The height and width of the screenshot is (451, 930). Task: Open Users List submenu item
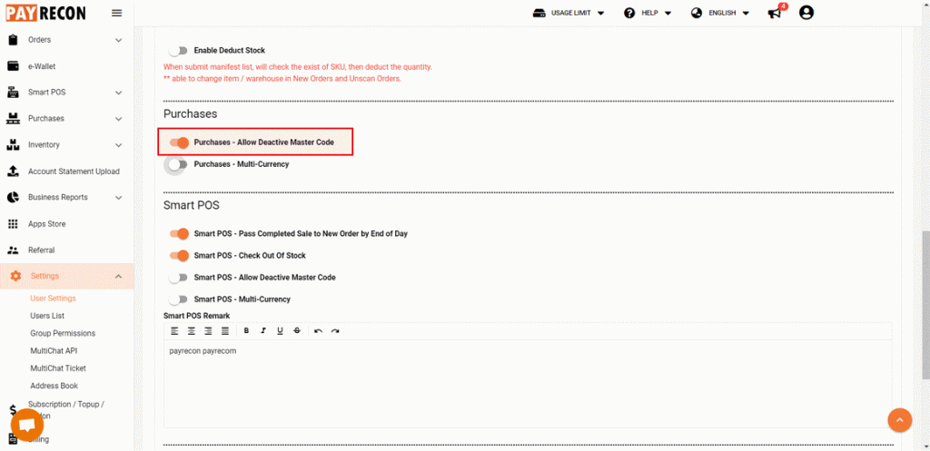pos(47,316)
